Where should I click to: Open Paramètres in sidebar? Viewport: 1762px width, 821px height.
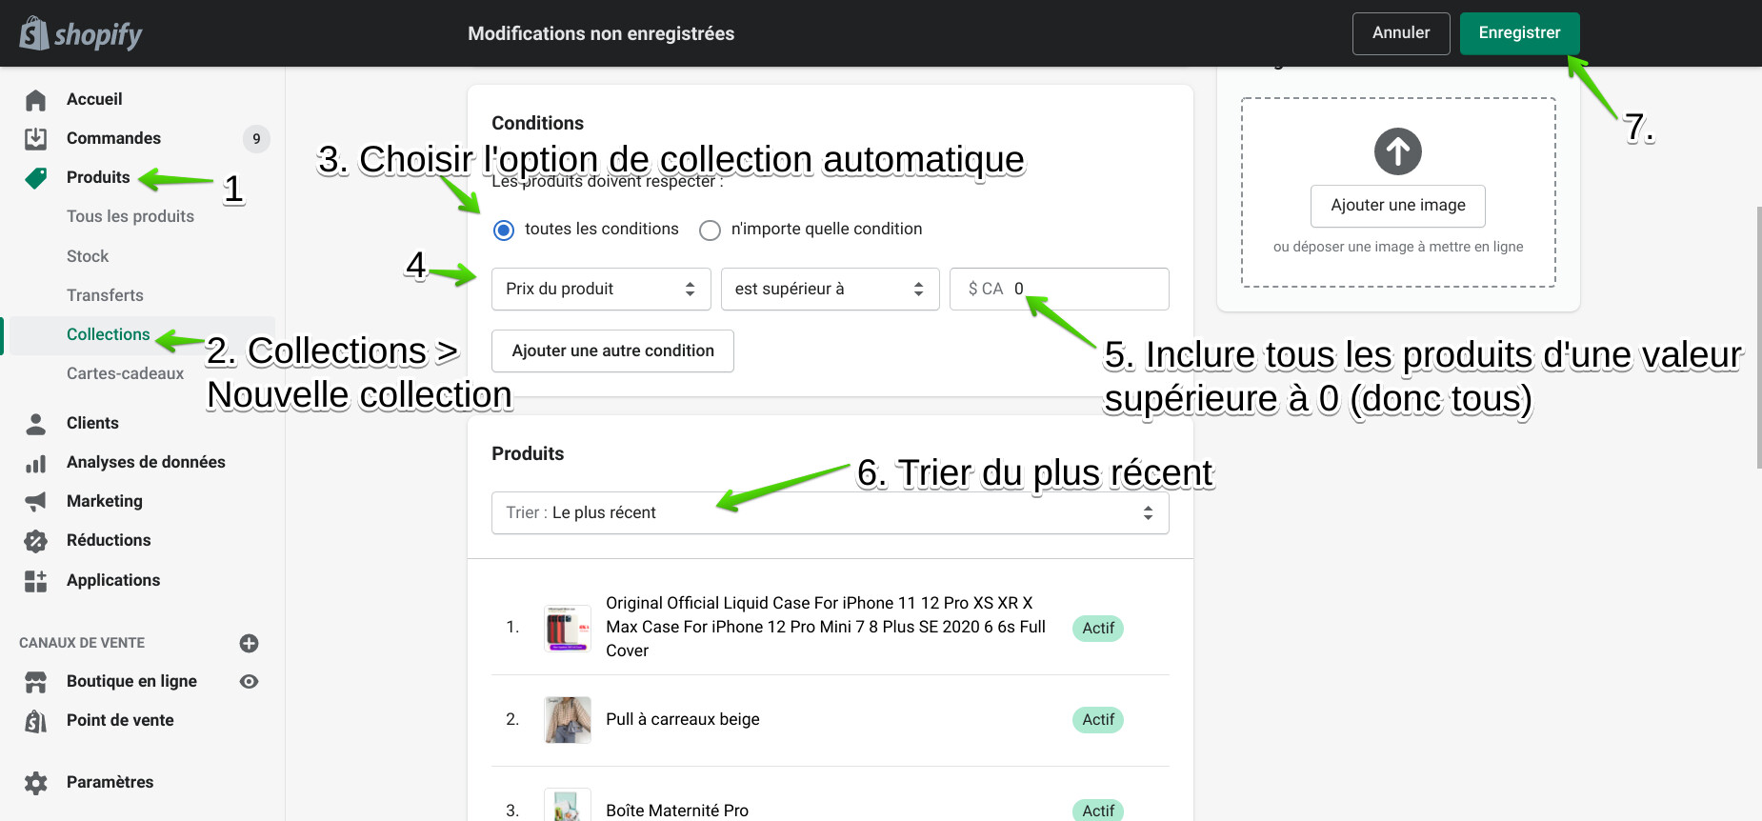click(x=110, y=782)
